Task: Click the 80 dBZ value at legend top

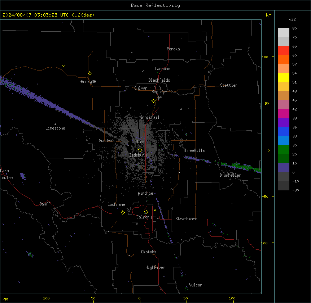Action: [x=294, y=28]
